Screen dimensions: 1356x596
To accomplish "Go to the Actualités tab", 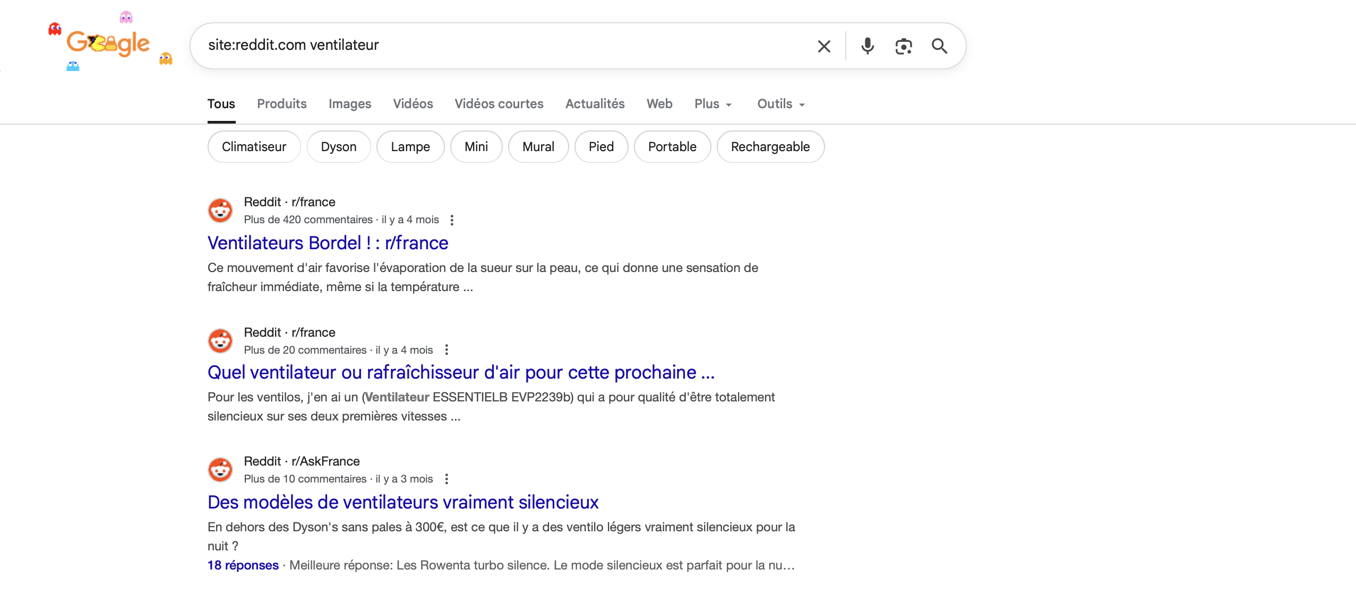I will (594, 104).
